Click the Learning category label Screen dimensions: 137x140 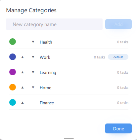pos(48,73)
